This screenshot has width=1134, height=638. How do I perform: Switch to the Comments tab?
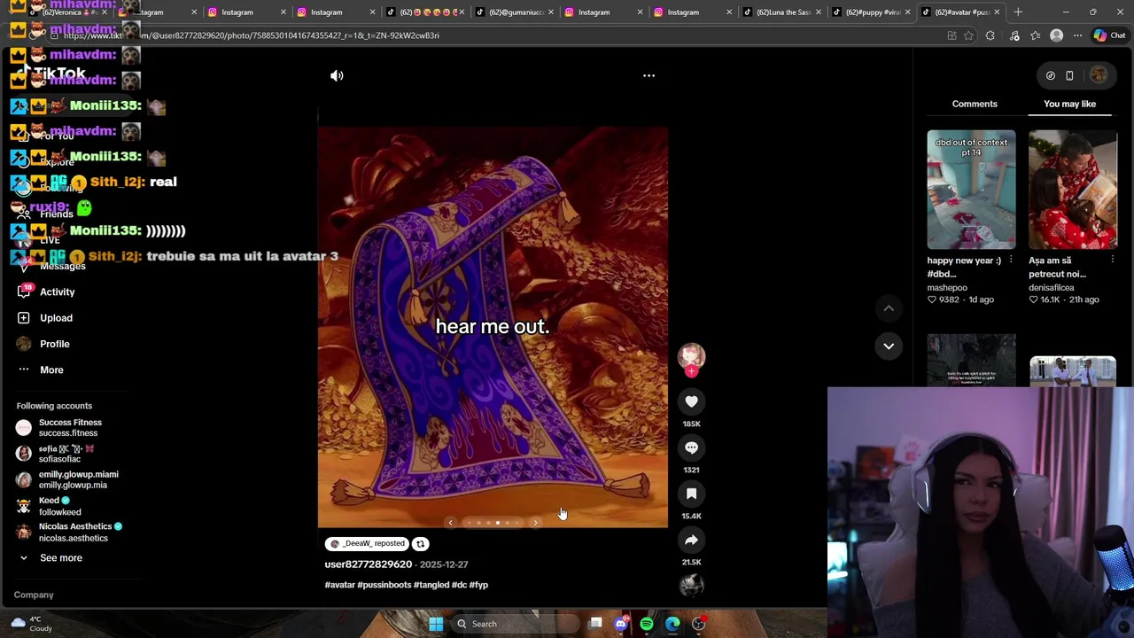pyautogui.click(x=975, y=104)
